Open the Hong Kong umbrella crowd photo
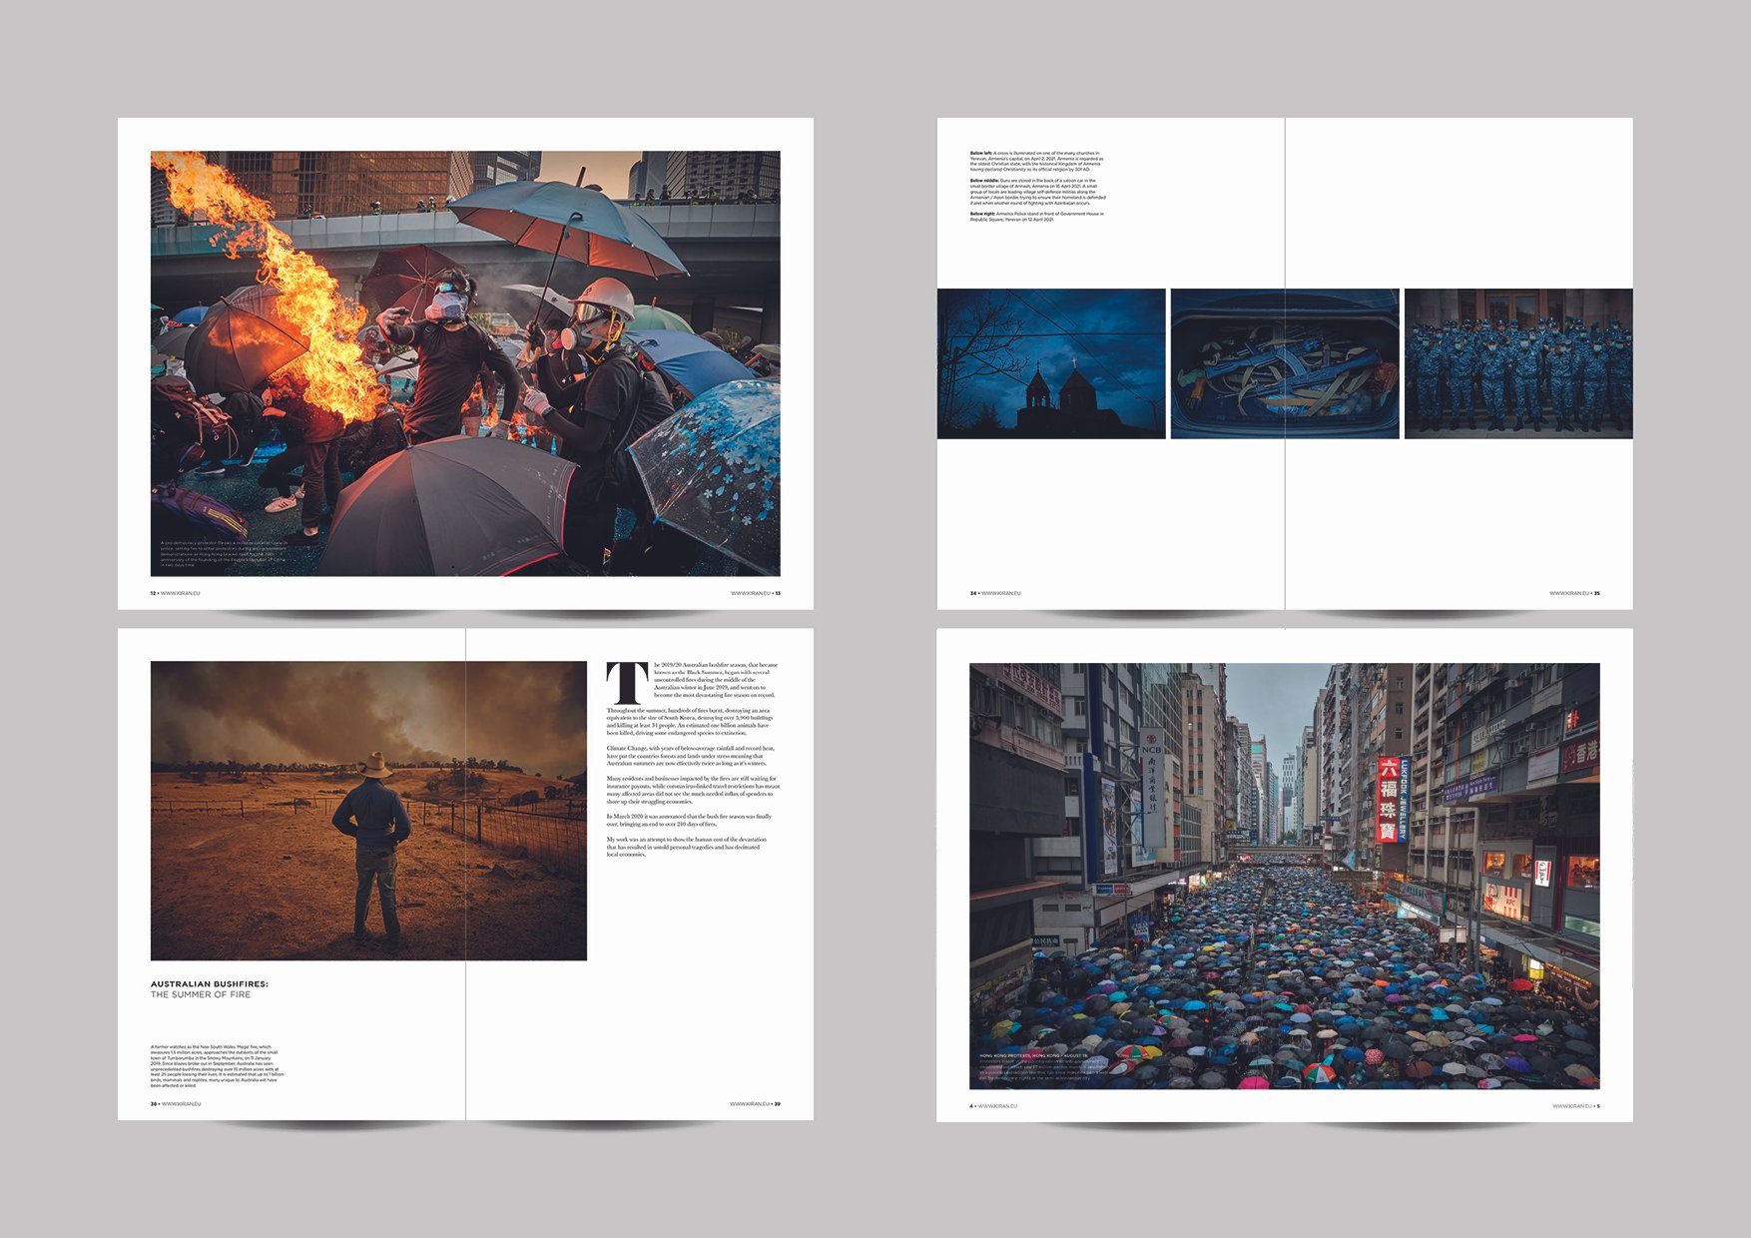 (x=1285, y=876)
